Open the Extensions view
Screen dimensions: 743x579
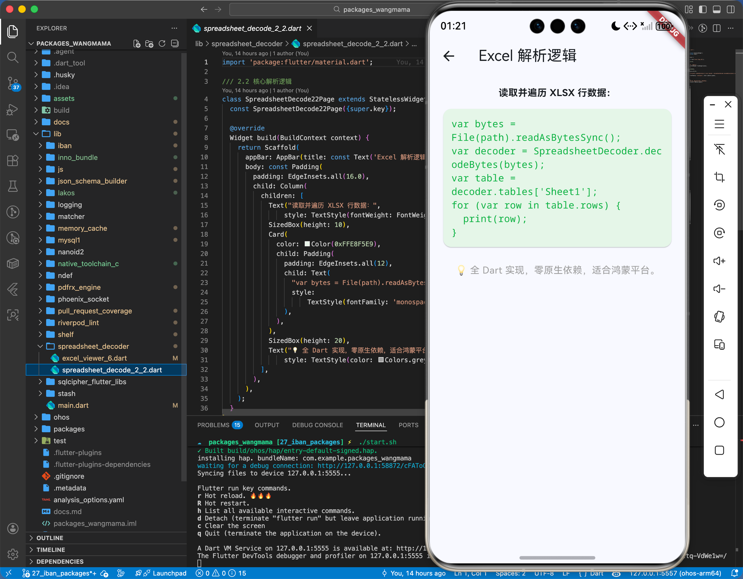coord(13,160)
